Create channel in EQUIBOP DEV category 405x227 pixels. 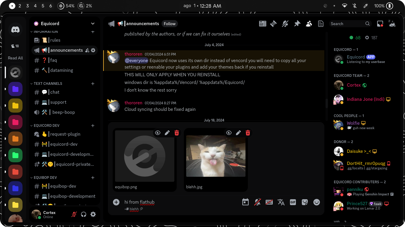click(x=93, y=178)
